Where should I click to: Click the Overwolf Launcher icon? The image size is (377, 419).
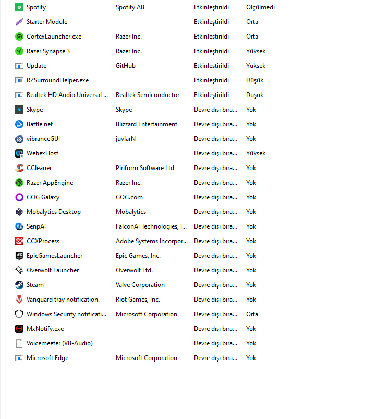click(19, 270)
